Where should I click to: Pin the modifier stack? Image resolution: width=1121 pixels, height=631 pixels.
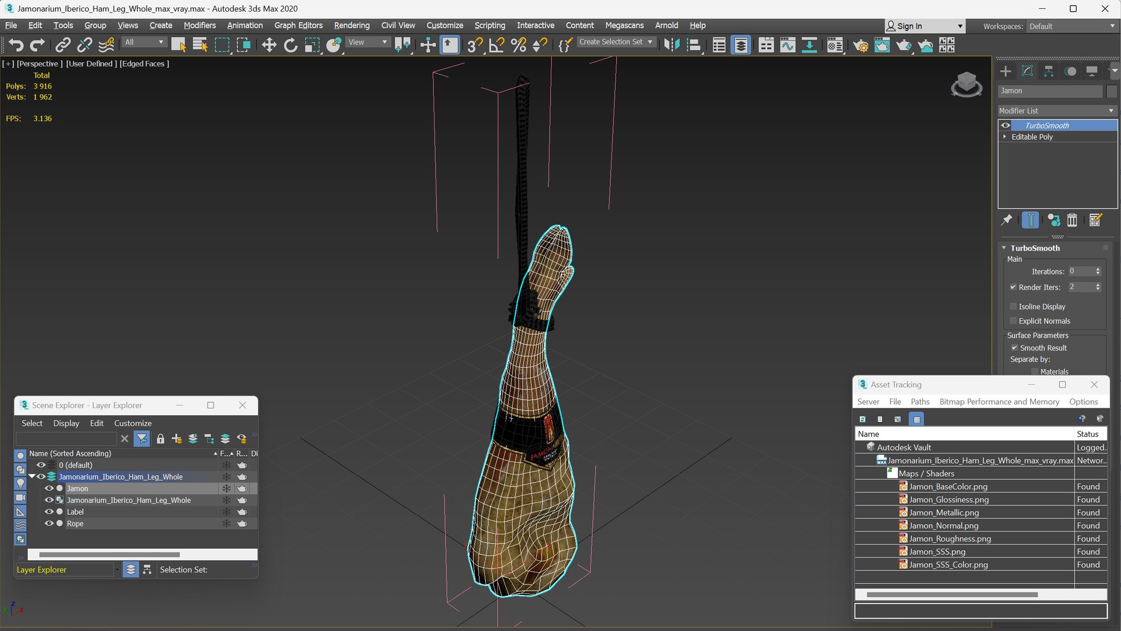(x=1007, y=220)
